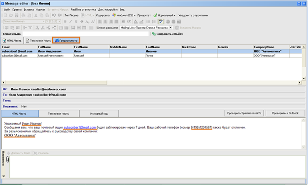The image size is (308, 185).
Task: Switch to the top HTML Часть tab
Action: (x=12, y=40)
